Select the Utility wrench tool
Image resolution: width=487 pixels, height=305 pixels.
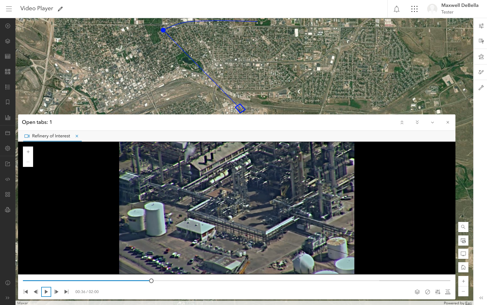[481, 88]
